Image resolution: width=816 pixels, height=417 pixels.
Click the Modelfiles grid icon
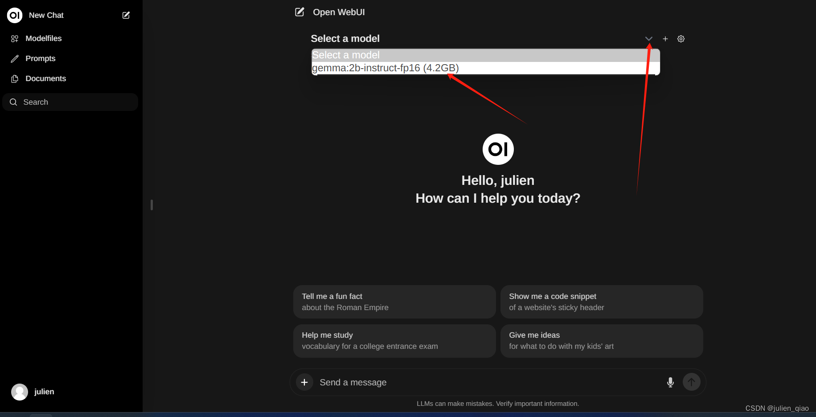(x=15, y=39)
